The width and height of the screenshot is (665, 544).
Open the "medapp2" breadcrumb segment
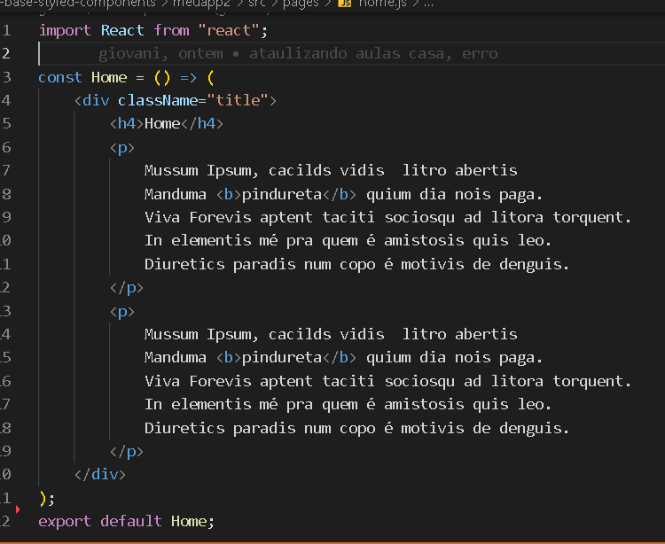coord(201,4)
